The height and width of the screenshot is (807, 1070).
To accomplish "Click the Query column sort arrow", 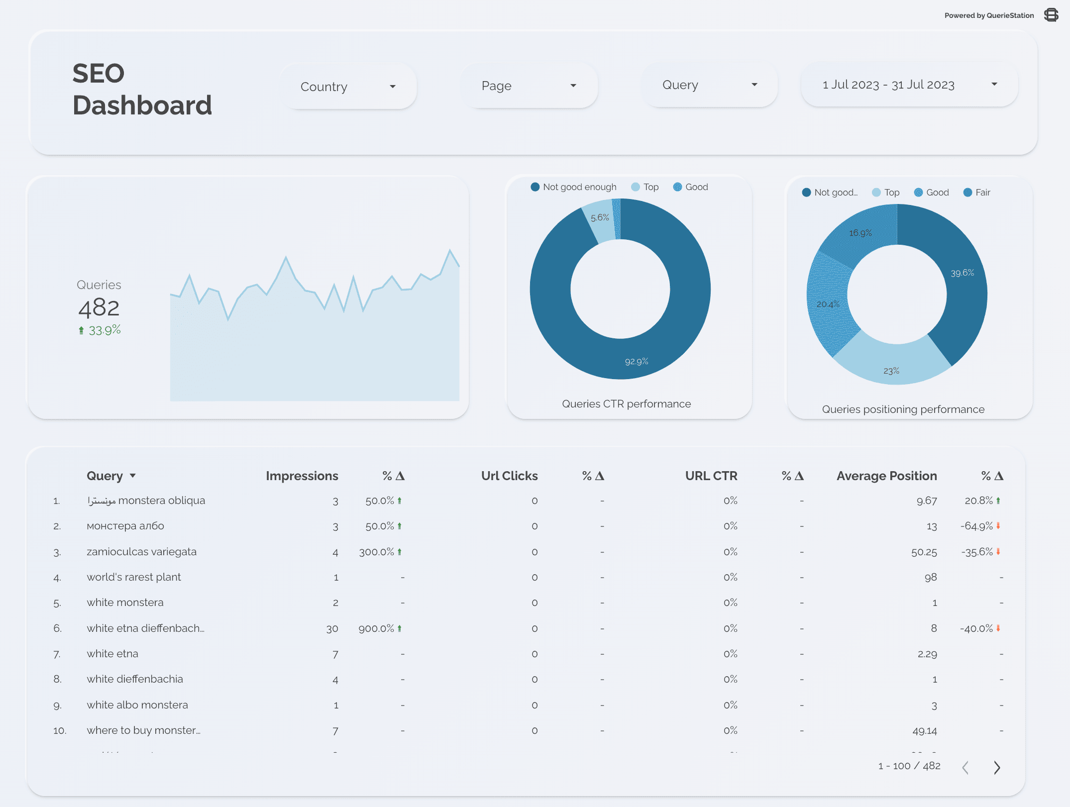I will 133,476.
